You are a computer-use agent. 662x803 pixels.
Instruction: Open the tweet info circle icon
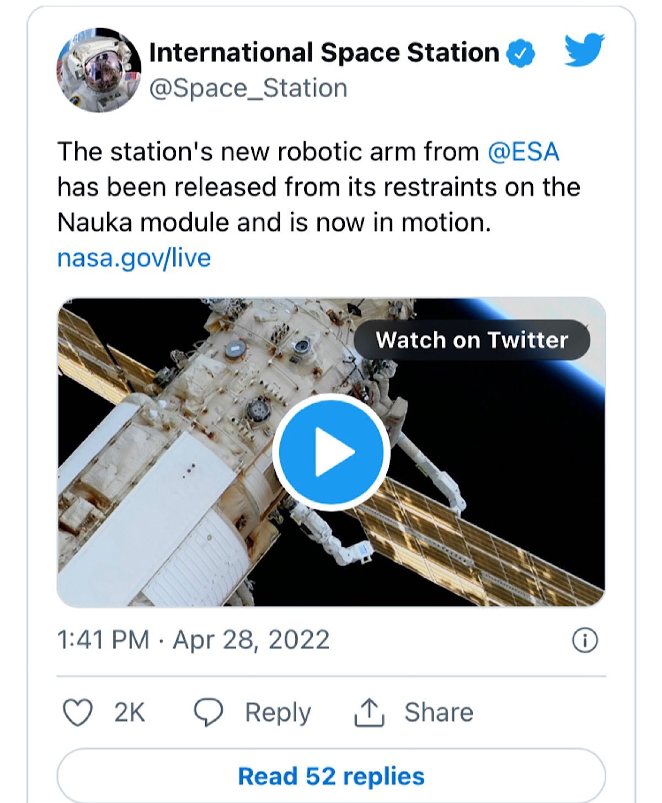tap(585, 641)
